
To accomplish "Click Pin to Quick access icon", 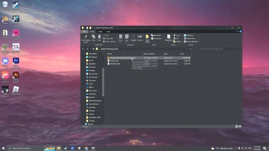I will tap(86, 39).
